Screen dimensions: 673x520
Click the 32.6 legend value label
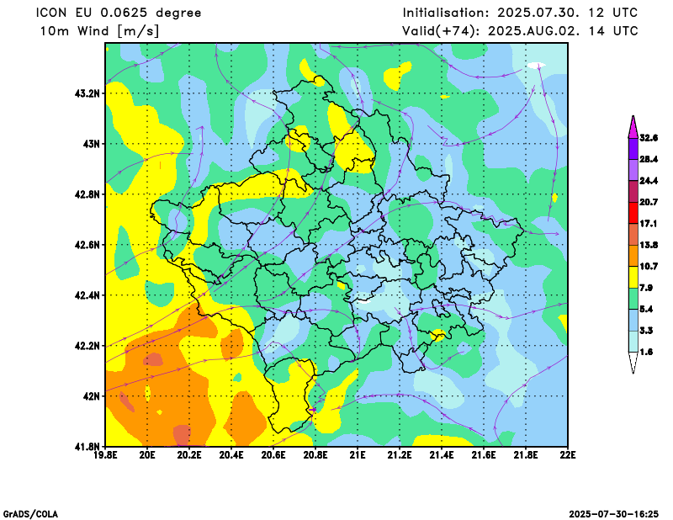(x=649, y=138)
